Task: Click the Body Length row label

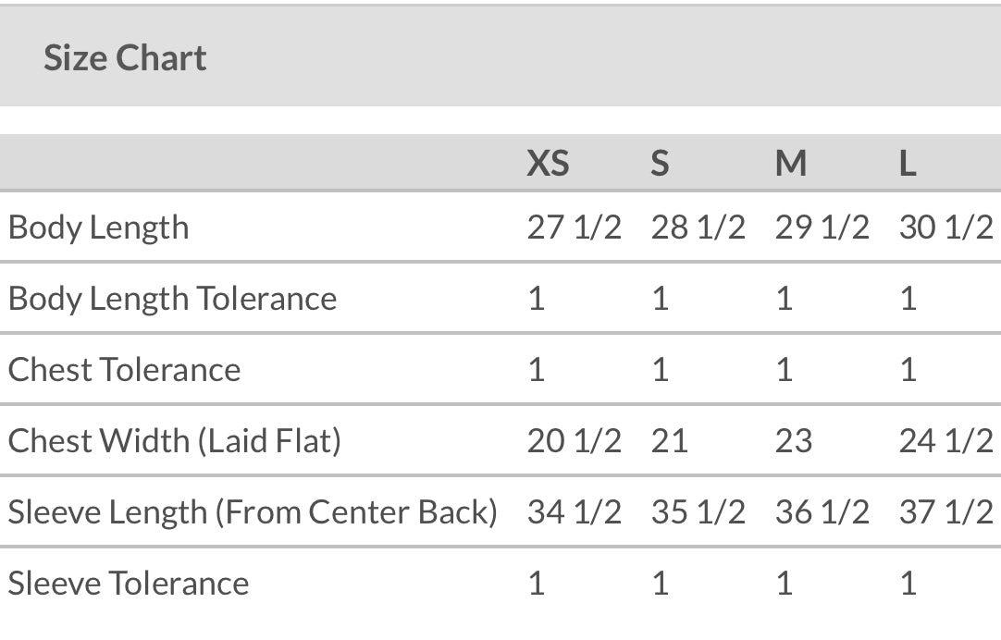Action: [98, 228]
